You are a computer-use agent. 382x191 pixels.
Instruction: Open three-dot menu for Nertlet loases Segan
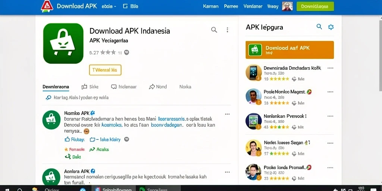click(331, 143)
